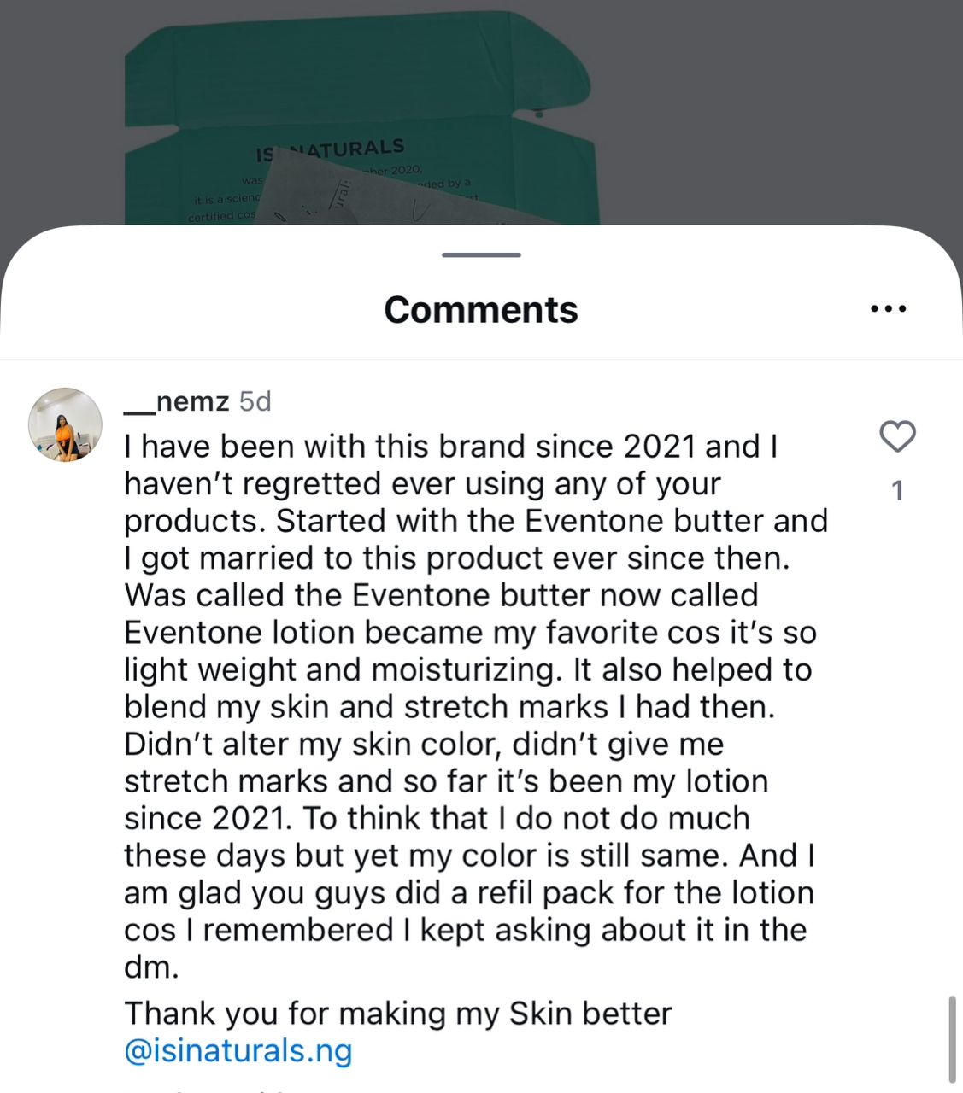This screenshot has height=1093, width=963.
Task: Tap the Comments header title
Action: click(x=481, y=309)
